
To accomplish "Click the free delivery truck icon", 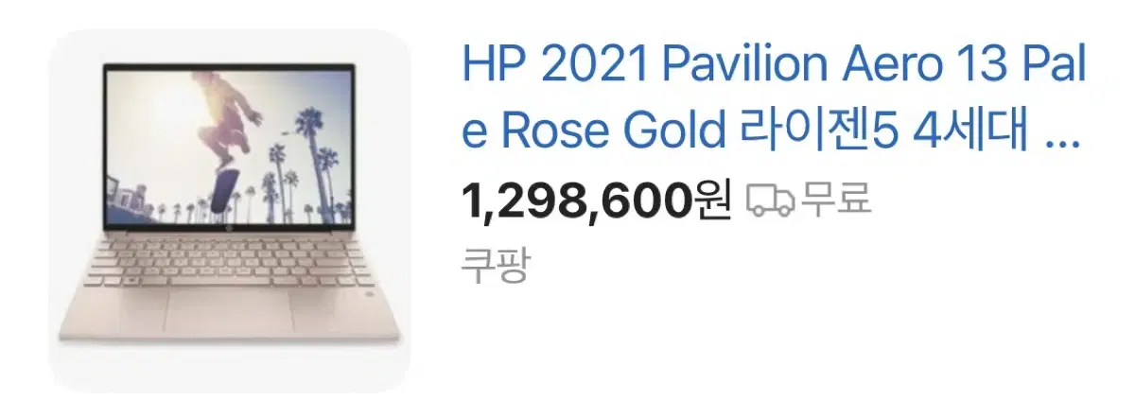I will (771, 200).
